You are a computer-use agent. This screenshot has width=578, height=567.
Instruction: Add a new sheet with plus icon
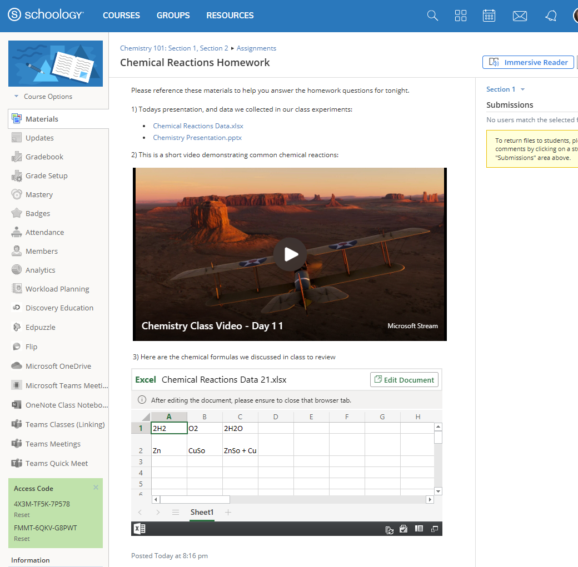[x=228, y=512]
